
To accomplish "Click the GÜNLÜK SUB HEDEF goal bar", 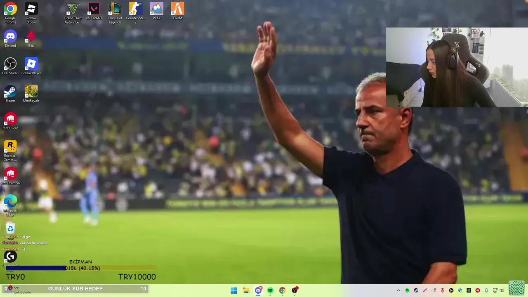I will click(76, 289).
